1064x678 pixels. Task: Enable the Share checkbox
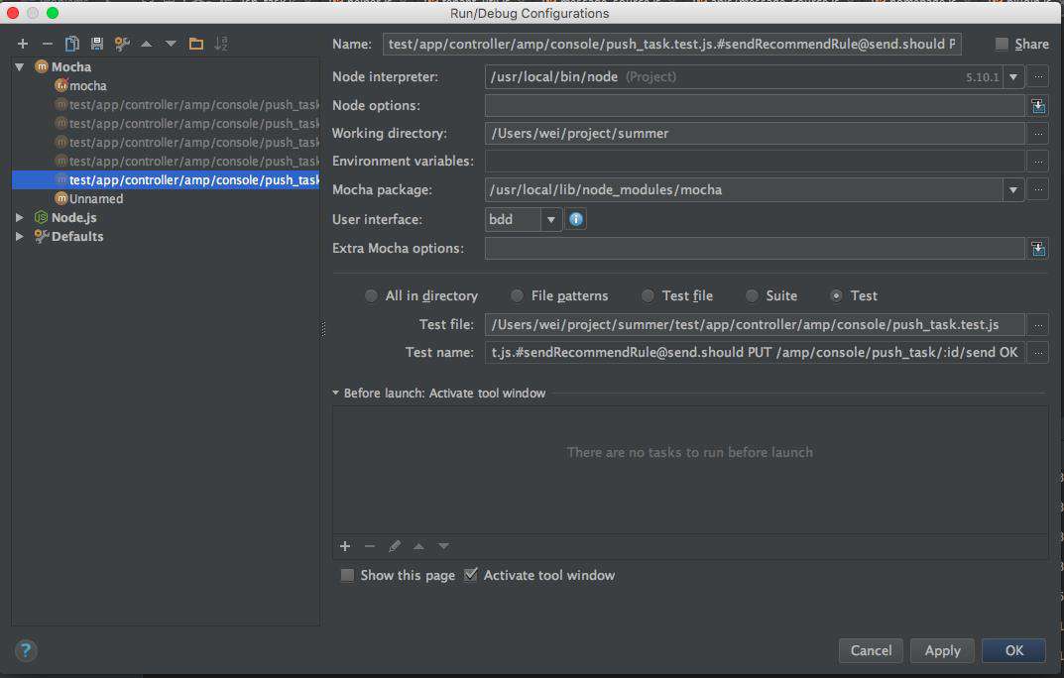1002,44
